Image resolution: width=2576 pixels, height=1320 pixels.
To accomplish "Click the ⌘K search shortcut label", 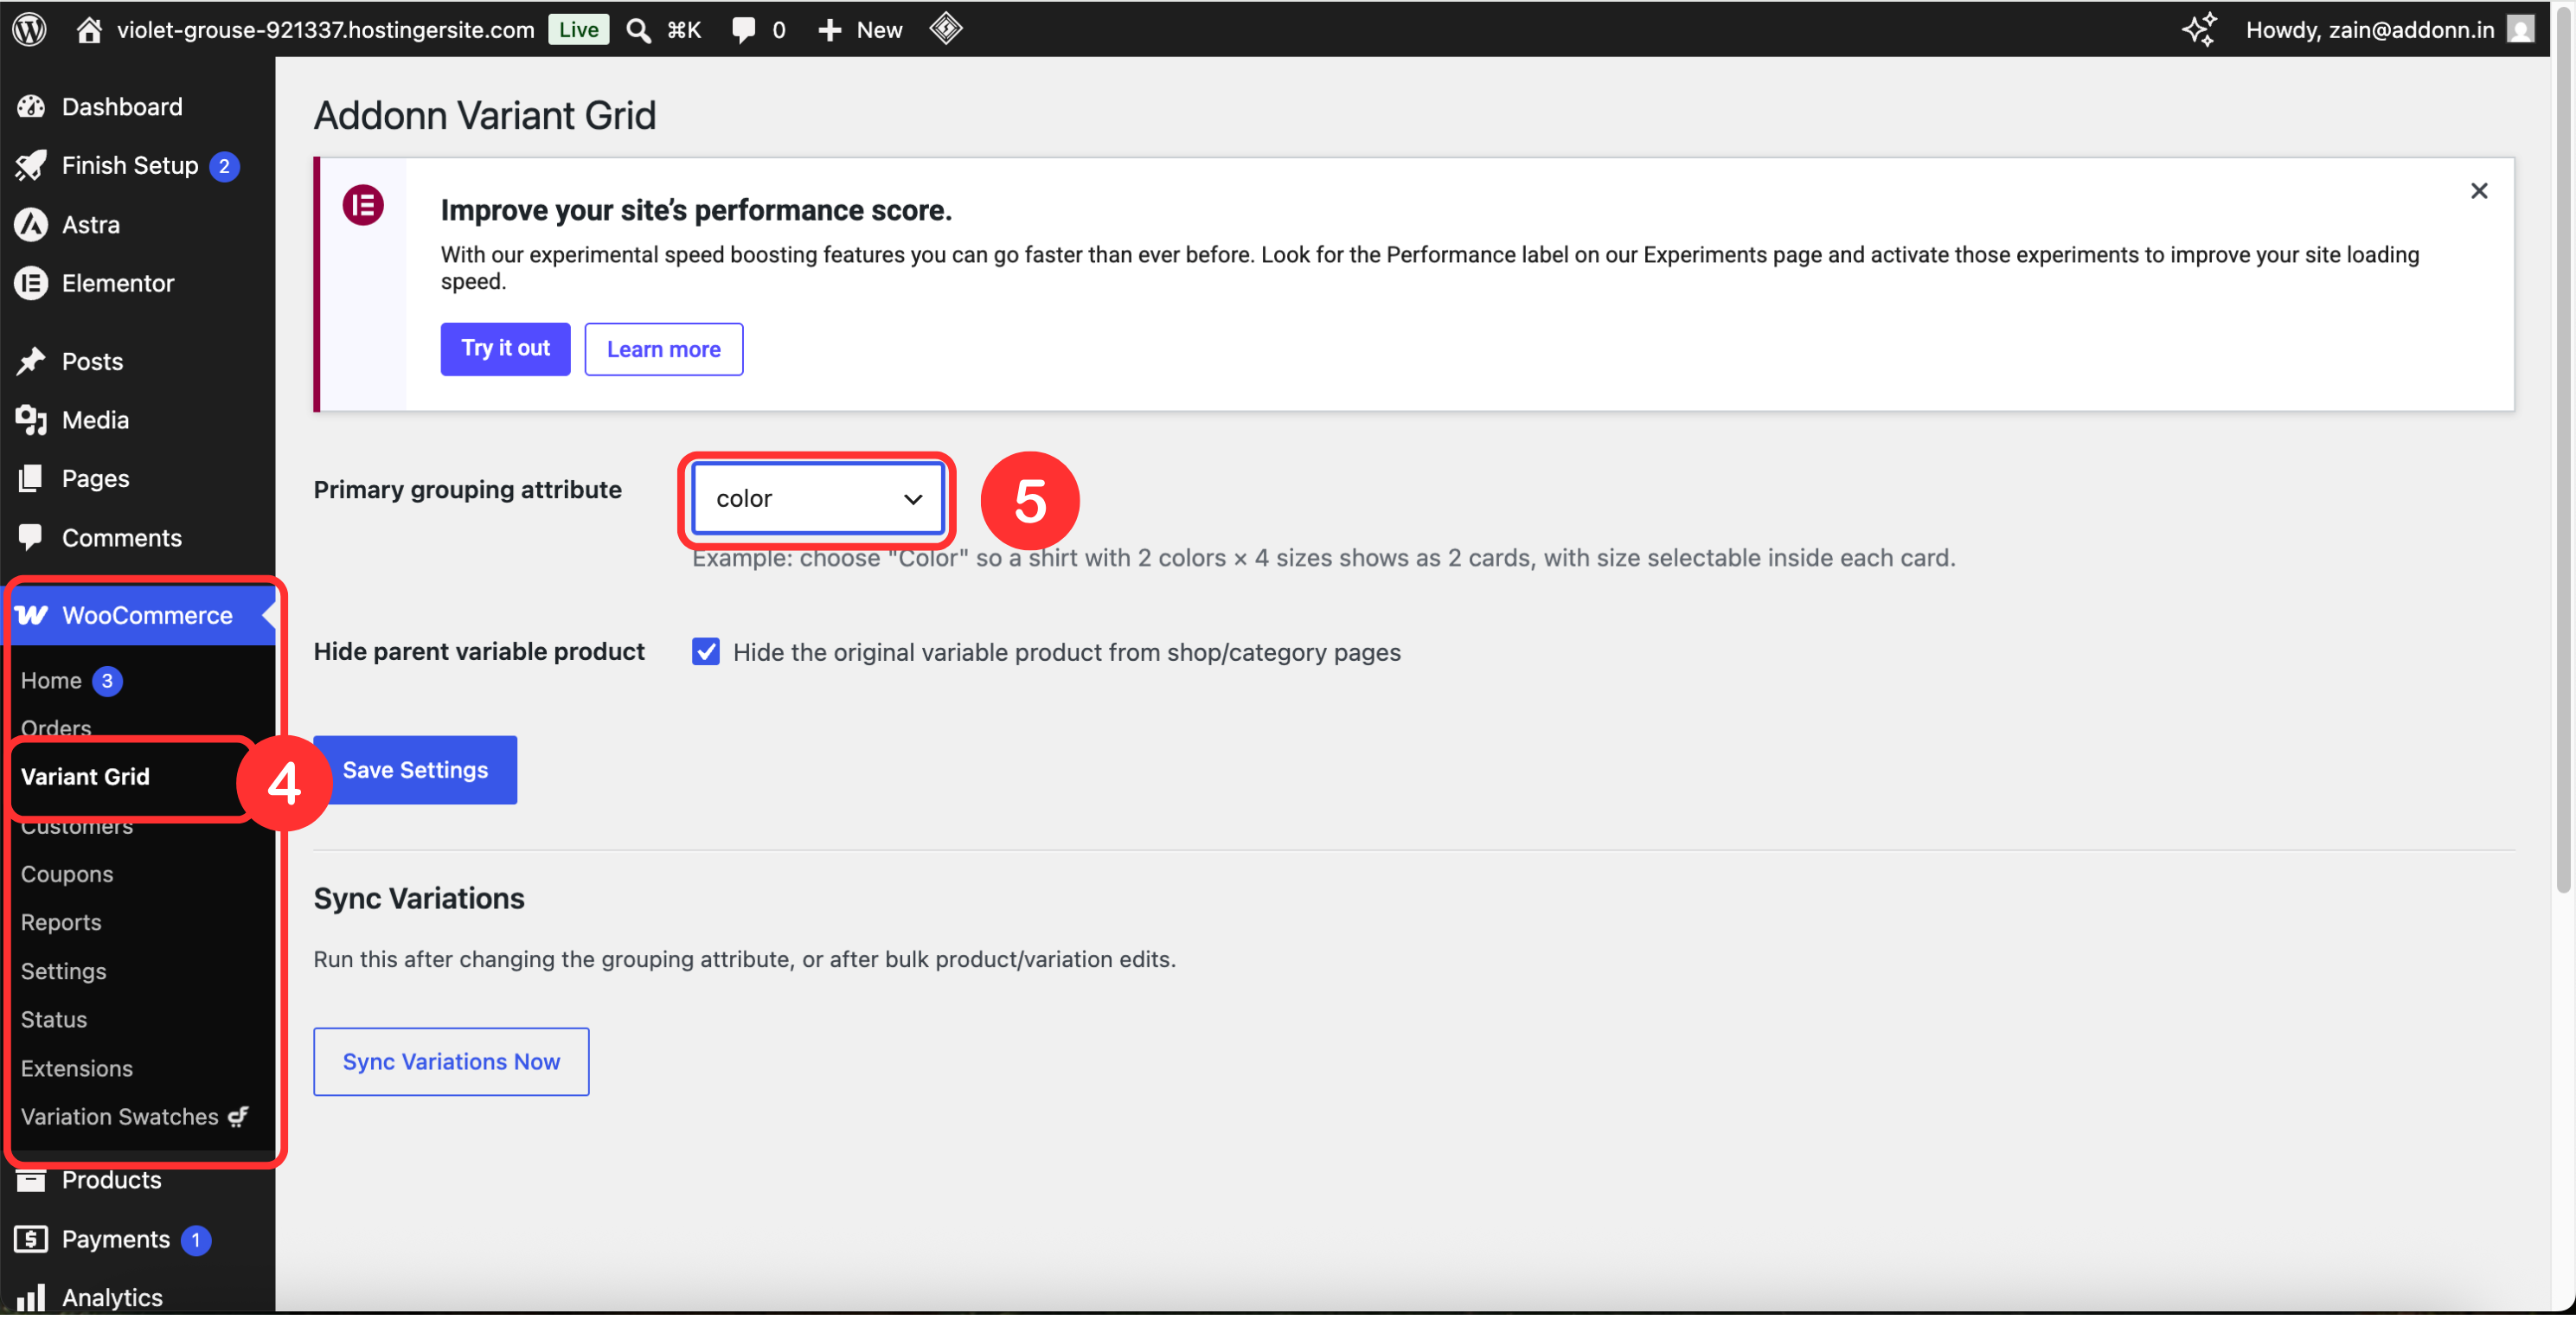I will click(684, 30).
